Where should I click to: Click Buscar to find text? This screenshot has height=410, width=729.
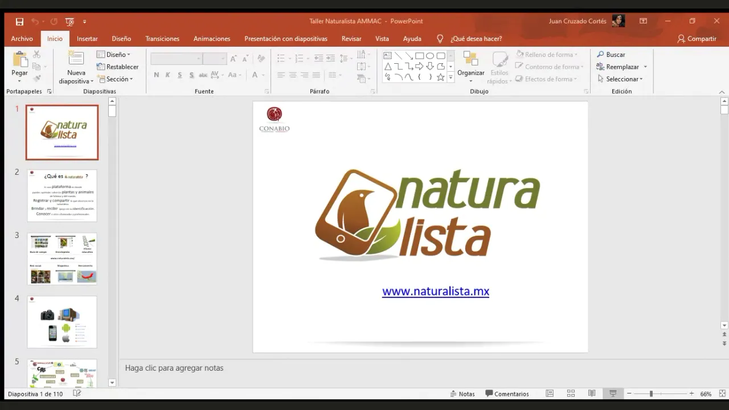tap(611, 55)
